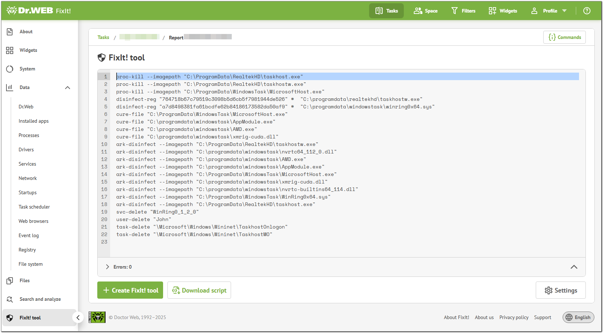Open System section in sidebar
Image resolution: width=603 pixels, height=333 pixels.
point(27,69)
